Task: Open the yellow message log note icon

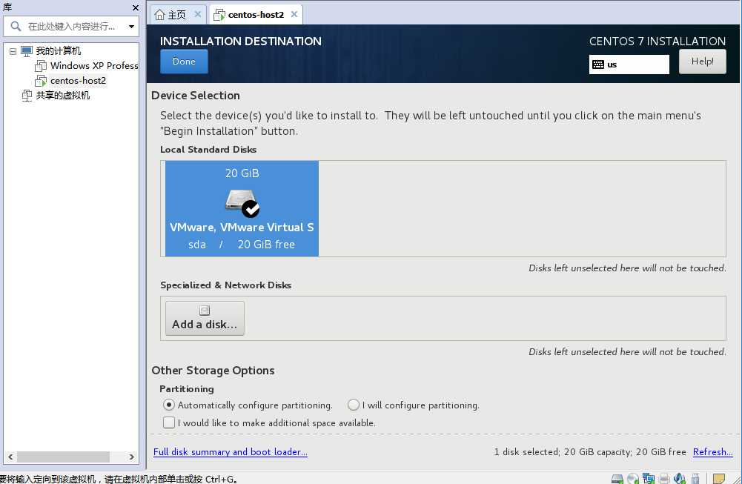Action: point(719,479)
